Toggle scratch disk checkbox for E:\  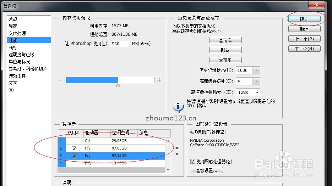click(74, 156)
